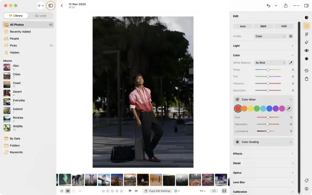Open the Keywords item in sidebar
This screenshot has height=195, width=312.
coord(28,152)
